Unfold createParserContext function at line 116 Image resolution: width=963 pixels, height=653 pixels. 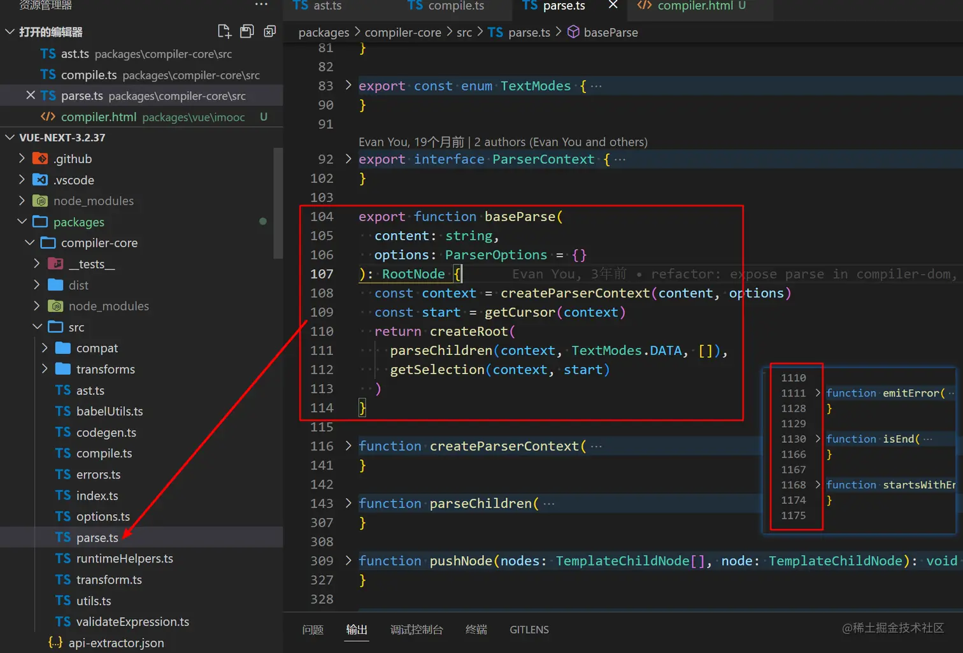pos(348,445)
